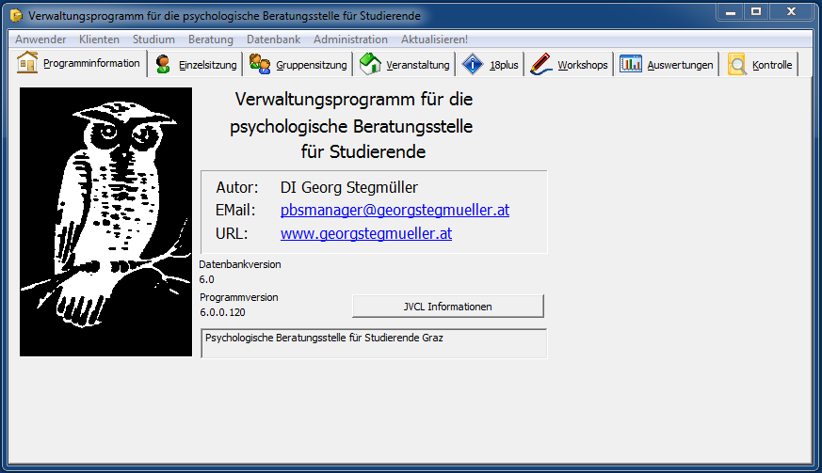This screenshot has height=473, width=822.
Task: Open the Studium menu
Action: click(x=153, y=39)
